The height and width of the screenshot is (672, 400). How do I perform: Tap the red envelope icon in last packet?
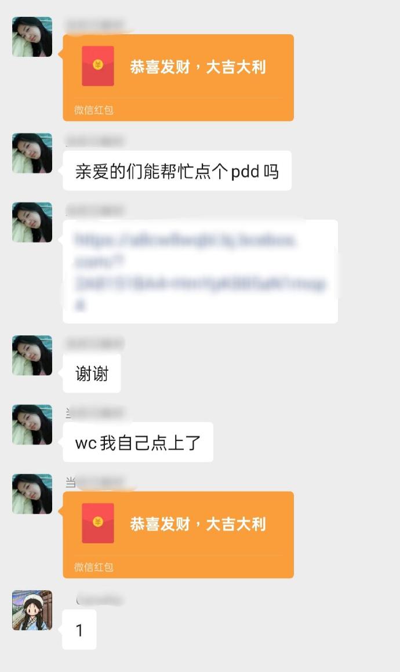(x=98, y=523)
